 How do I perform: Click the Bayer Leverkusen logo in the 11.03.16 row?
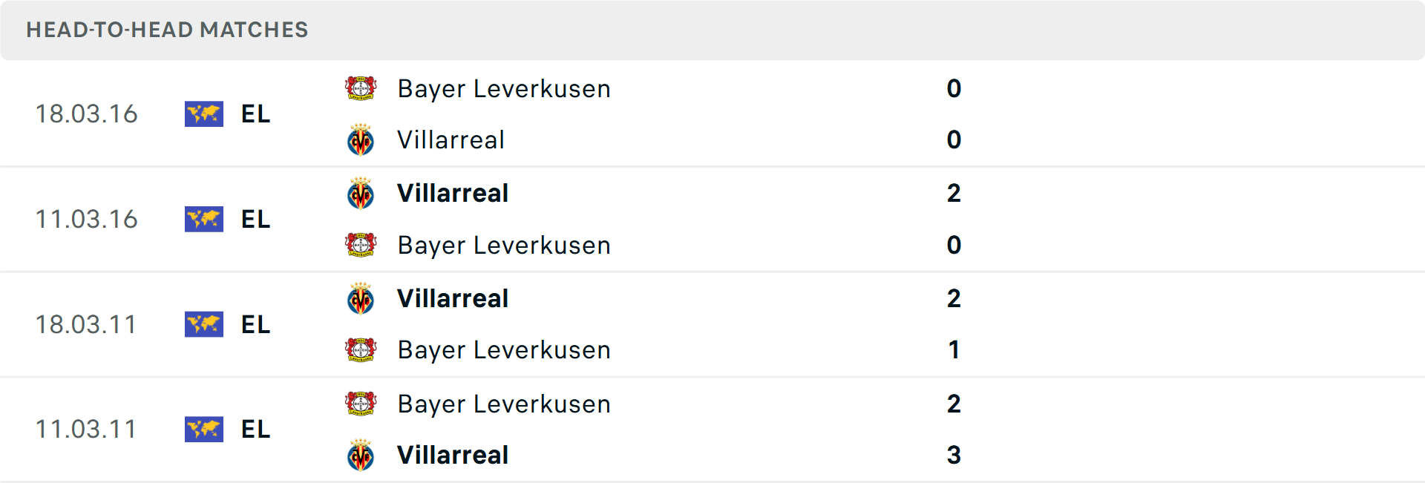(x=361, y=245)
